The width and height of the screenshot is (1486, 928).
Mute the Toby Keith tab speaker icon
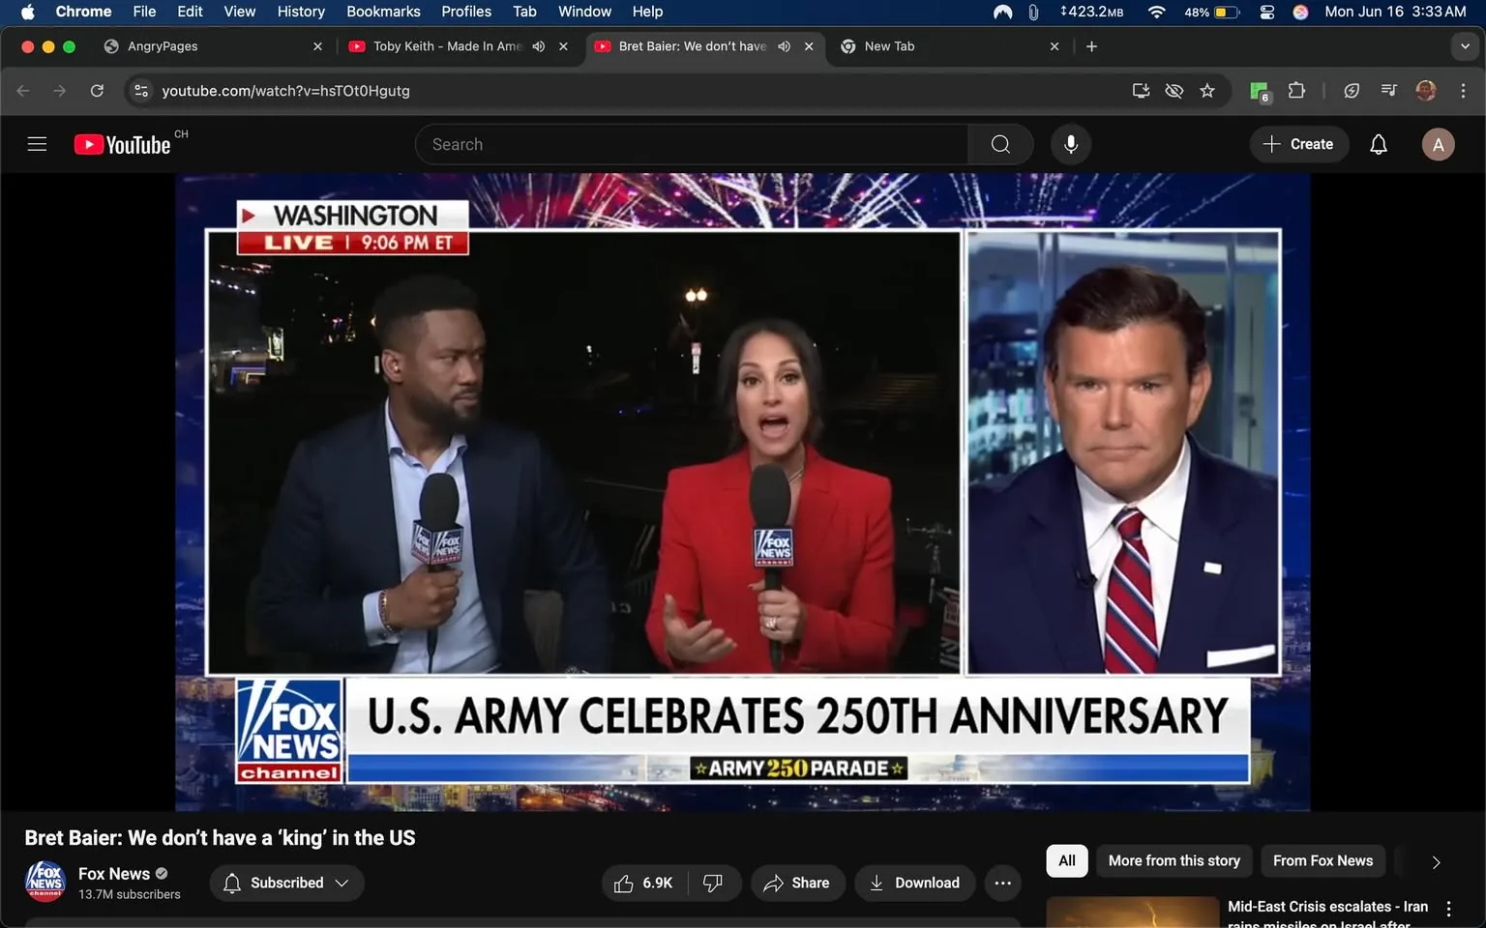[x=538, y=45]
